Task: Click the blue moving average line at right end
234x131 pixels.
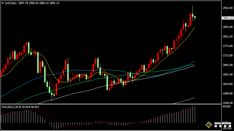Action: tap(194, 62)
